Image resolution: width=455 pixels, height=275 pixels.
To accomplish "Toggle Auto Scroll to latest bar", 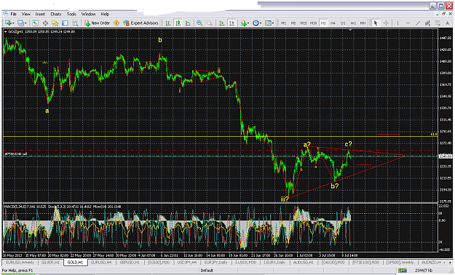I will pos(222,23).
